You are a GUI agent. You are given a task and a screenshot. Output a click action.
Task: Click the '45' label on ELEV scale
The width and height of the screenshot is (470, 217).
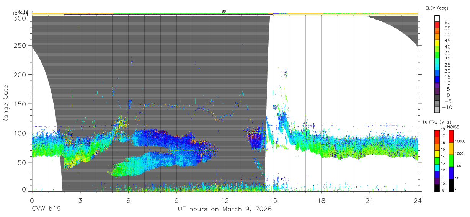[x=447, y=41]
